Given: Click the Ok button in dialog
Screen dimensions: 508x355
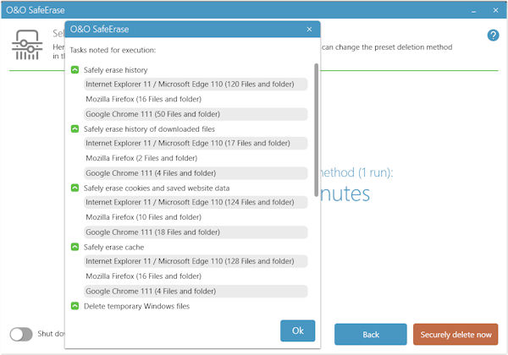Looking at the screenshot, I should click(x=297, y=330).
